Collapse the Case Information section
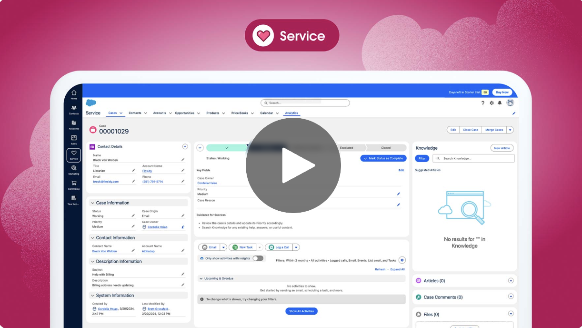This screenshot has height=328, width=582. click(92, 203)
